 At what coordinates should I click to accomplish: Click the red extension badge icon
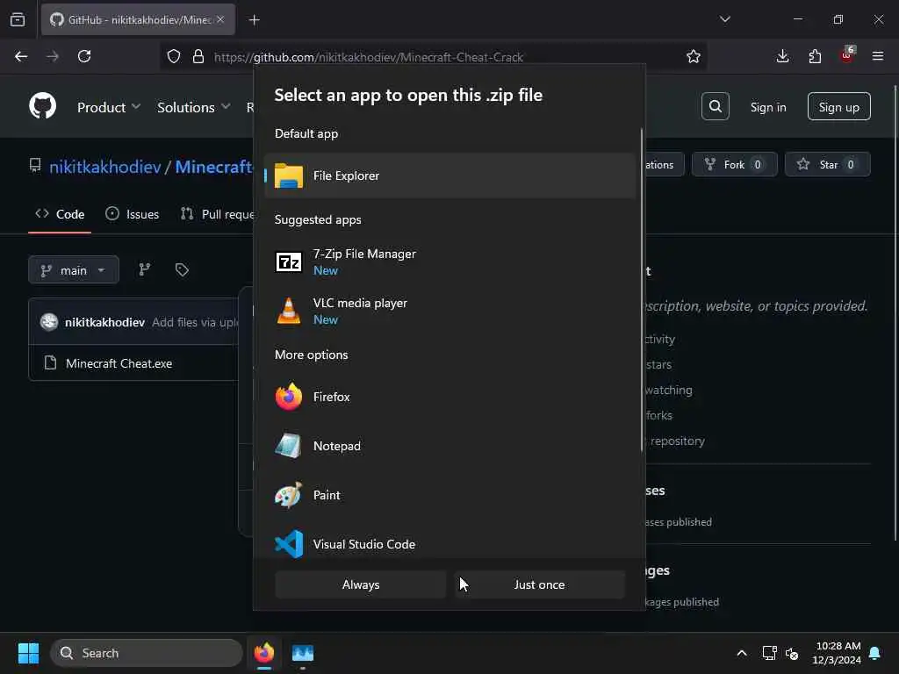pos(847,55)
